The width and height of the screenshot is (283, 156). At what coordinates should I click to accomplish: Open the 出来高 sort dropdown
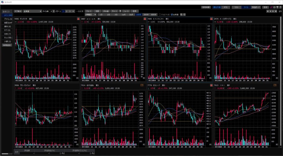[32, 11]
